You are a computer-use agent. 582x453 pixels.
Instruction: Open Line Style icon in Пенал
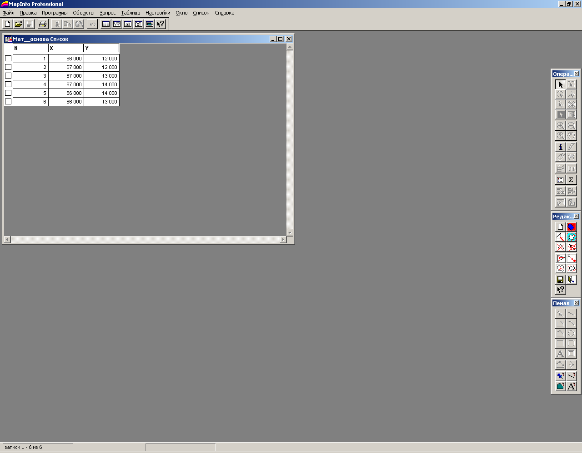point(571,376)
